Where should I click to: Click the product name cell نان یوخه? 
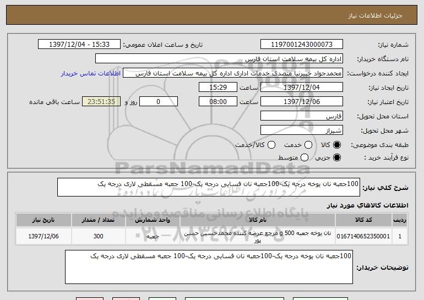(x=258, y=236)
